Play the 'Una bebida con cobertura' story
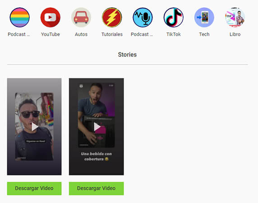 pyautogui.click(x=96, y=127)
